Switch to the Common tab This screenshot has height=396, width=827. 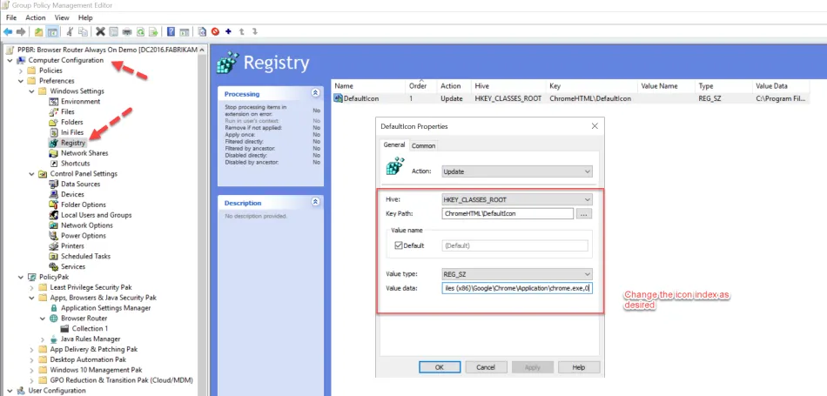423,145
